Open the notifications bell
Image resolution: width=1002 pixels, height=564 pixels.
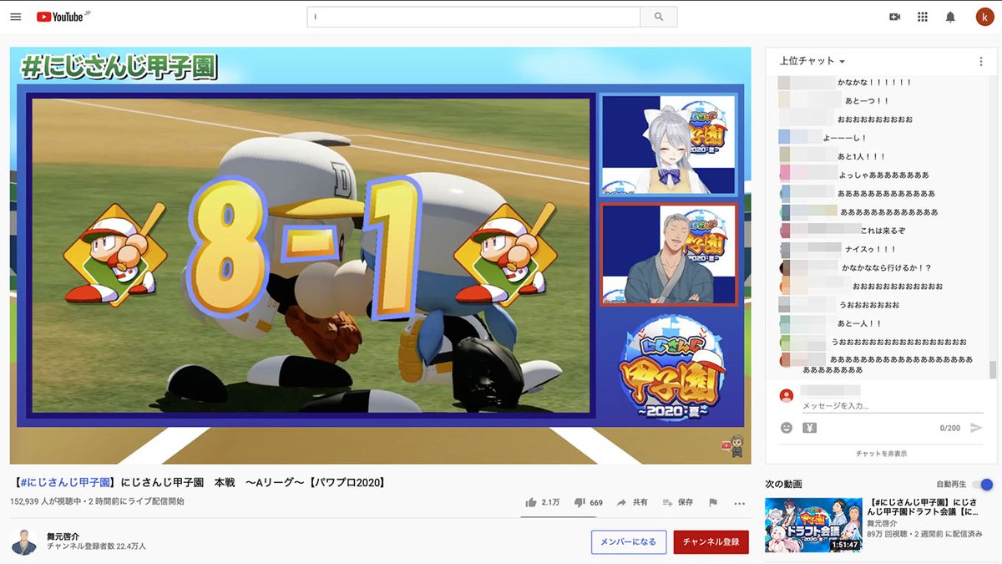(950, 17)
